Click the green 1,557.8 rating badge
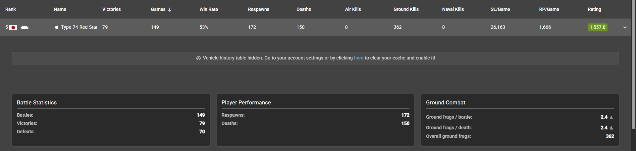 click(x=597, y=27)
